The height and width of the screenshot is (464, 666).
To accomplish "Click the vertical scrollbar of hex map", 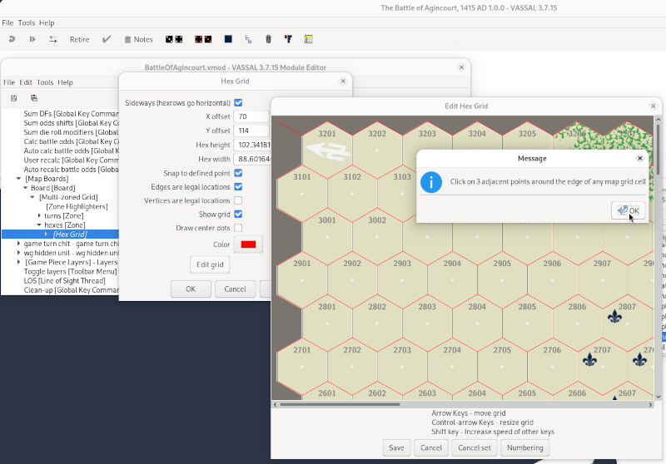I will [x=659, y=149].
